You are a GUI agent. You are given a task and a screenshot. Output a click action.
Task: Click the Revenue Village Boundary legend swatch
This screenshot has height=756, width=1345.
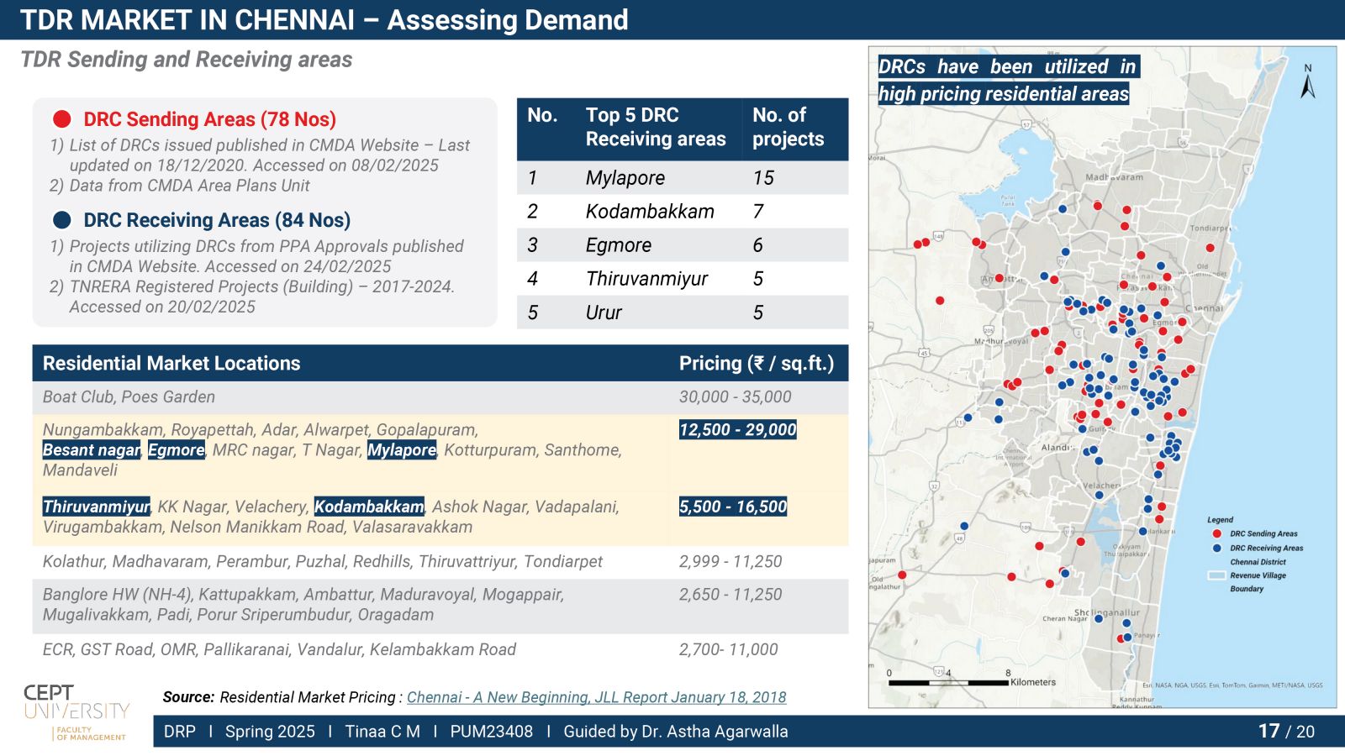point(1216,575)
